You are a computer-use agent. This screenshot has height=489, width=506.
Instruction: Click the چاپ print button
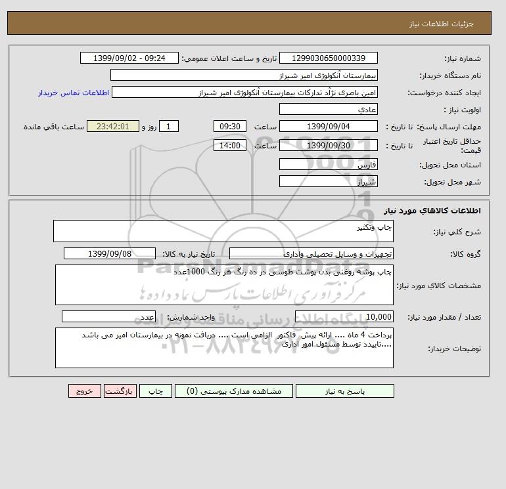coord(156,391)
